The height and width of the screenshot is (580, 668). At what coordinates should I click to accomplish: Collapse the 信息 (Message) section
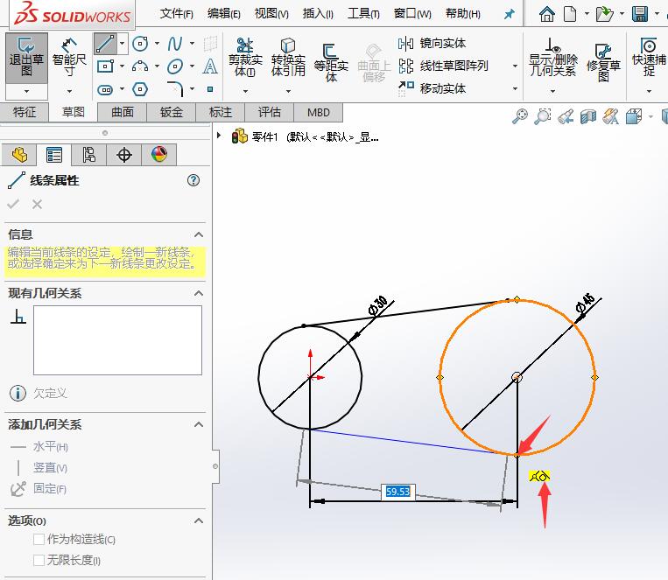[x=199, y=234]
